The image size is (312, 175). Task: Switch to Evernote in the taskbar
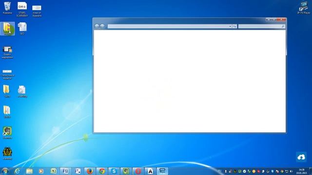point(126,171)
